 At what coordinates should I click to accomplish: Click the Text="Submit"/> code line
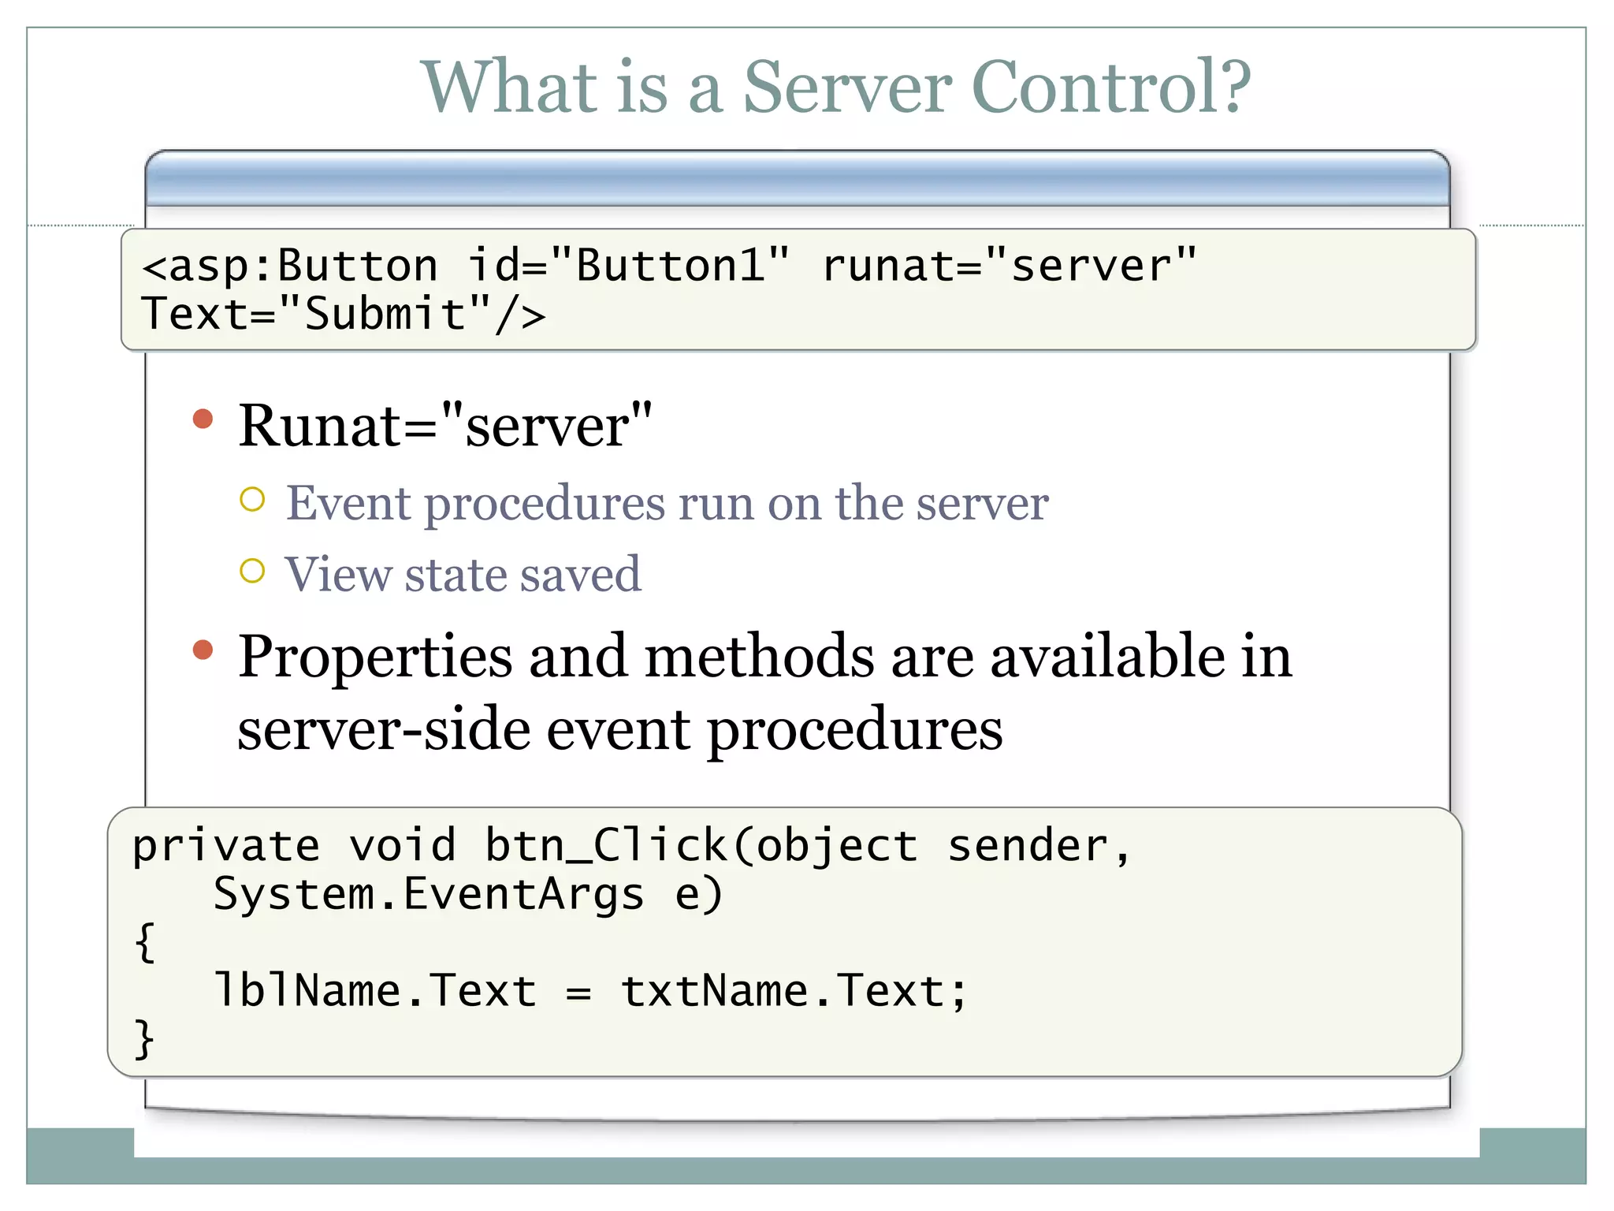[x=343, y=314]
